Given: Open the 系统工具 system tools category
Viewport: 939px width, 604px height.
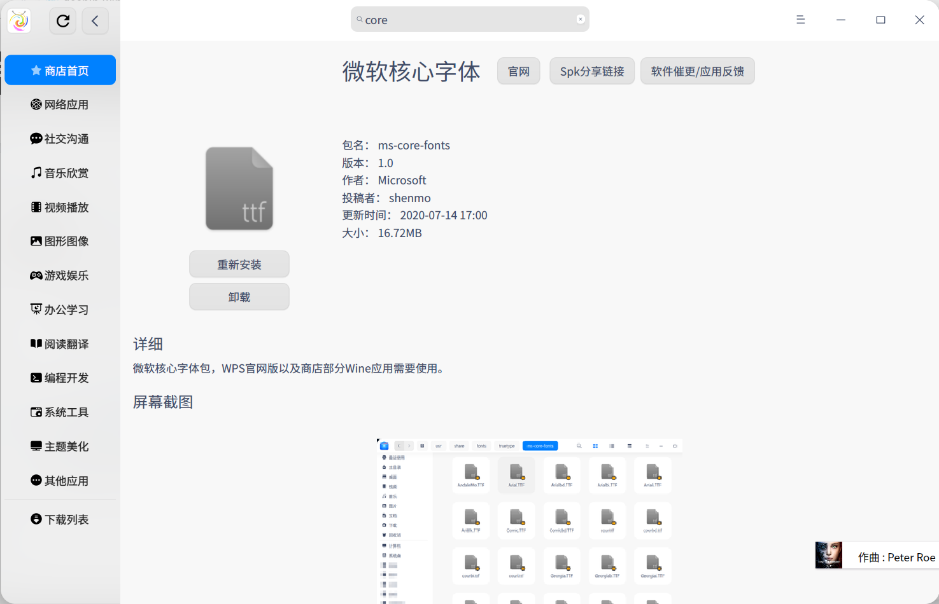Looking at the screenshot, I should point(60,412).
